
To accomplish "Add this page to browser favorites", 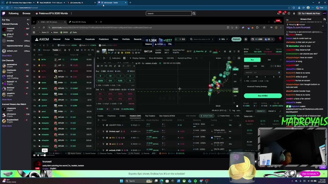I will [x=289, y=8].
